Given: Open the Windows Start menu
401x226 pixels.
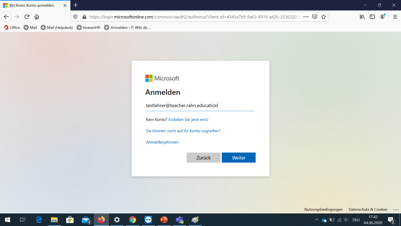Looking at the screenshot, I should pos(7,220).
